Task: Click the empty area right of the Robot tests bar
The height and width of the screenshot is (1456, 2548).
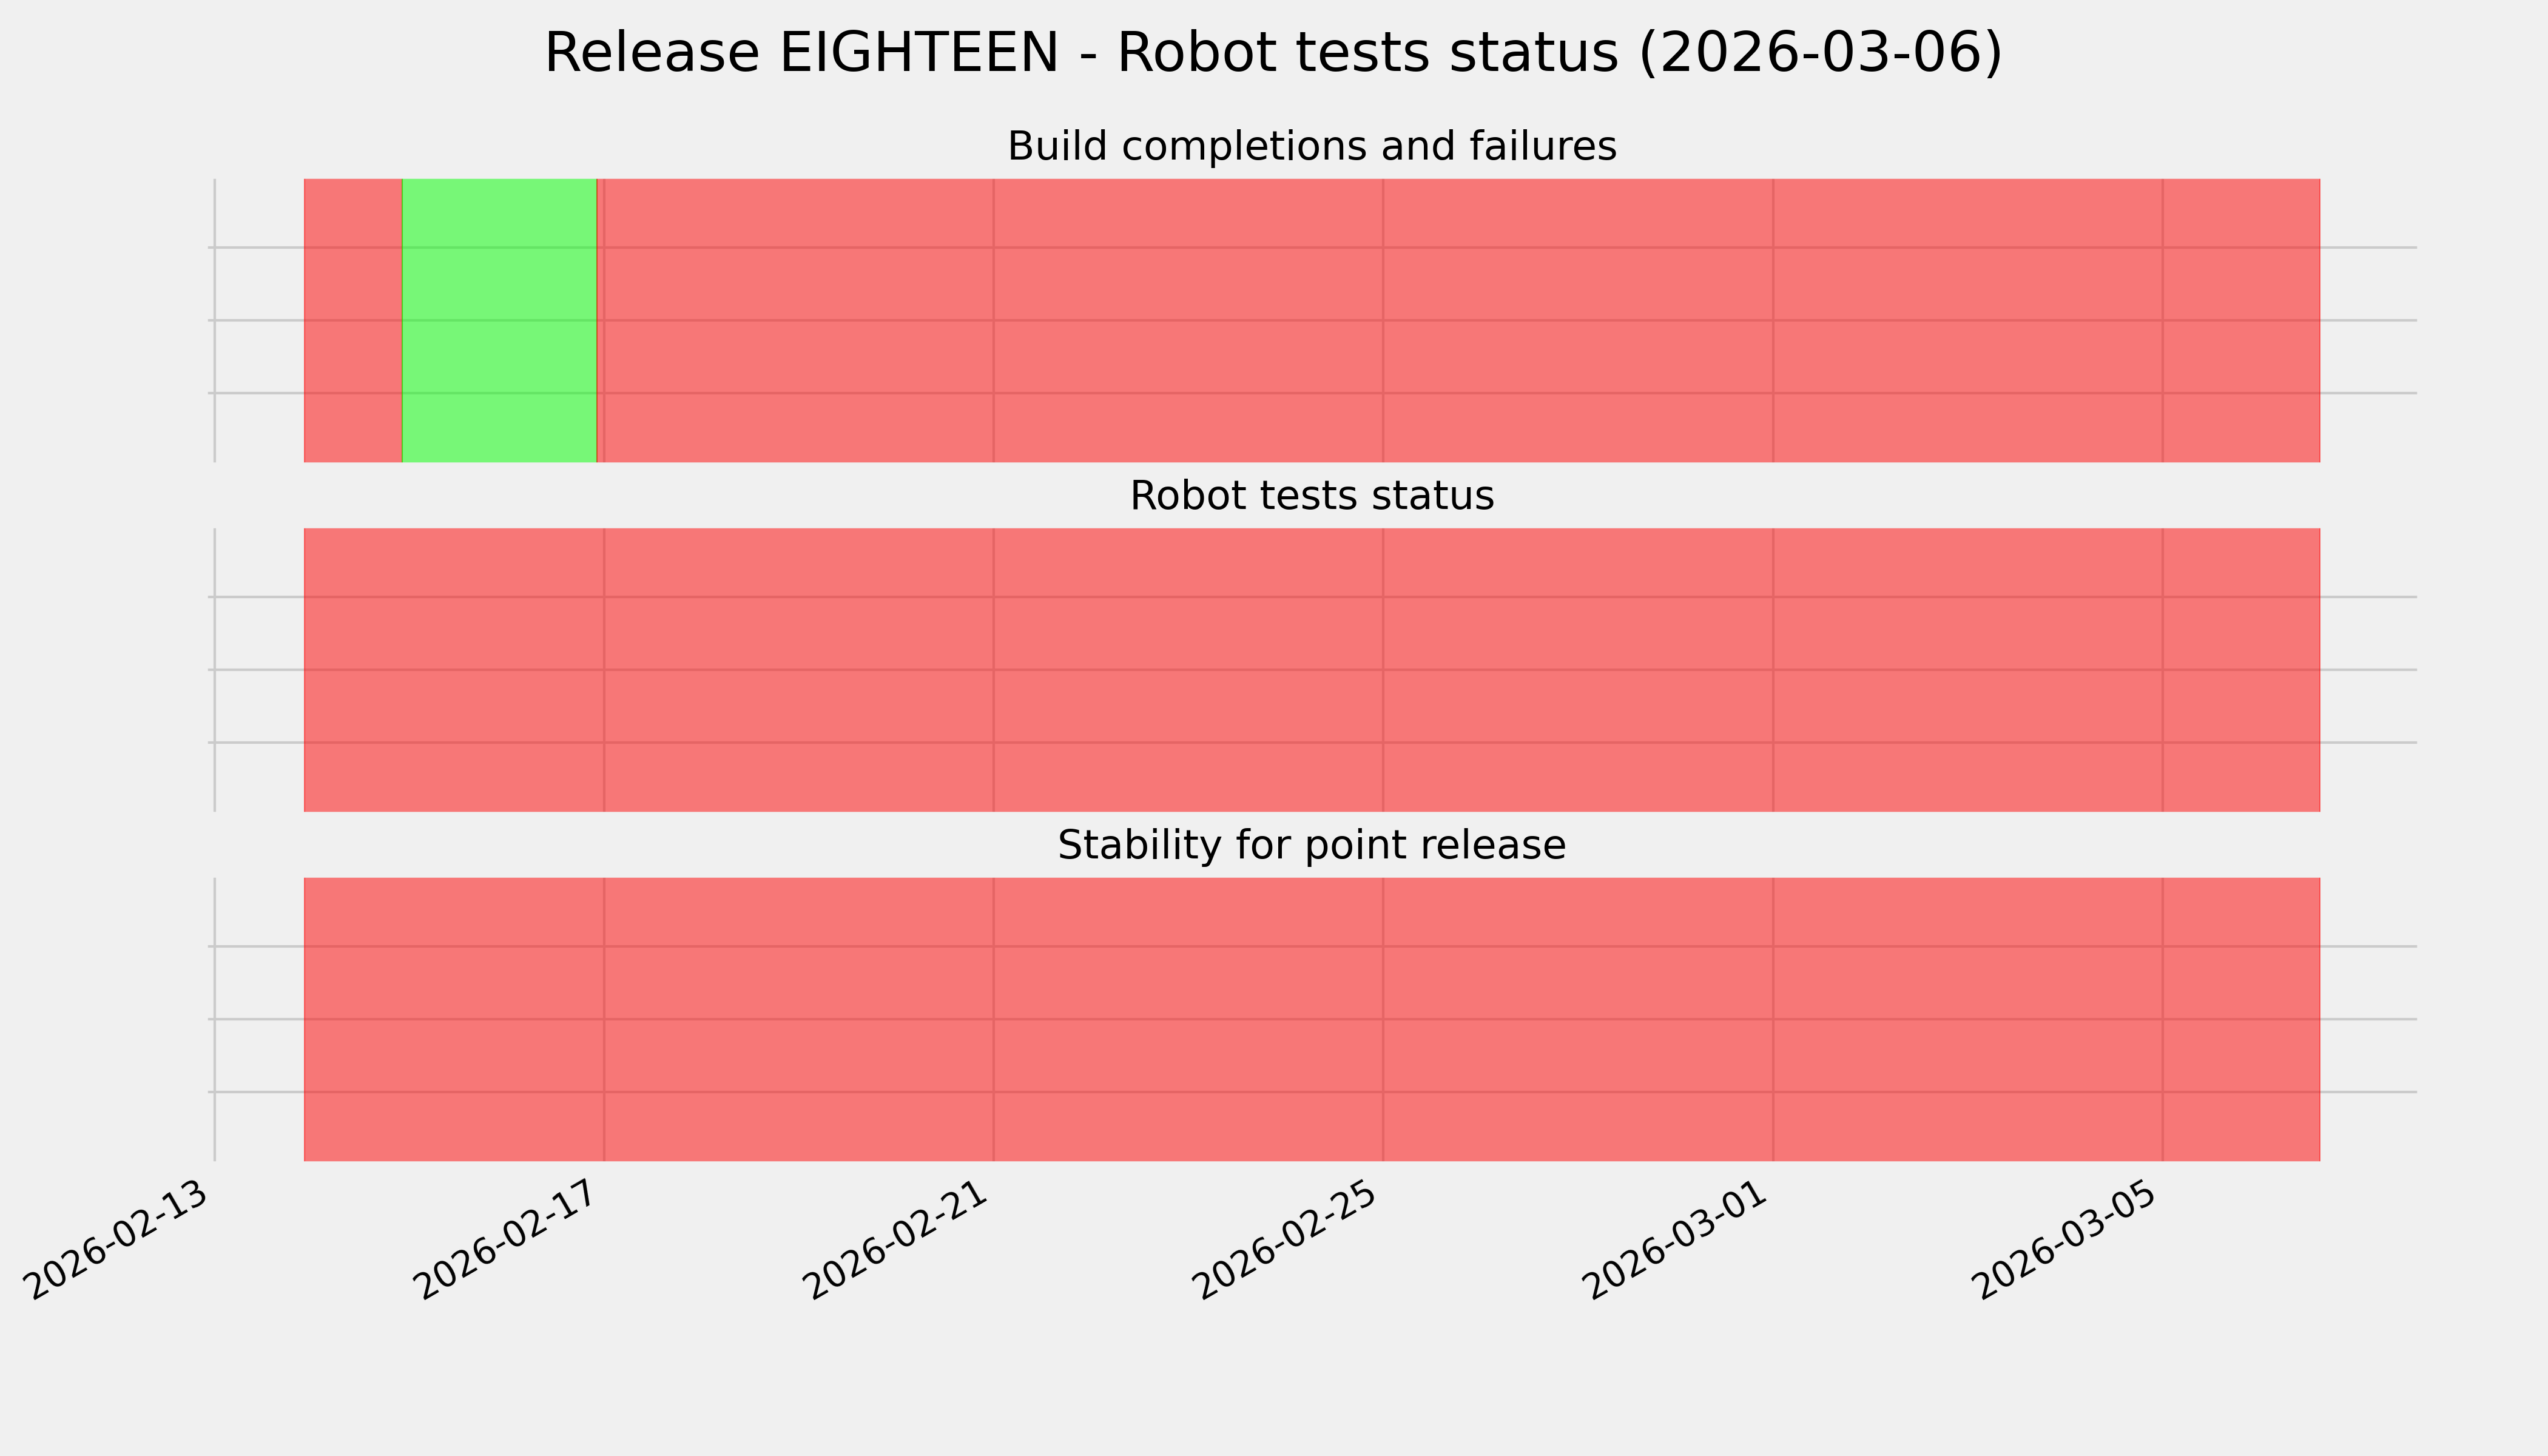Action: (2368, 670)
